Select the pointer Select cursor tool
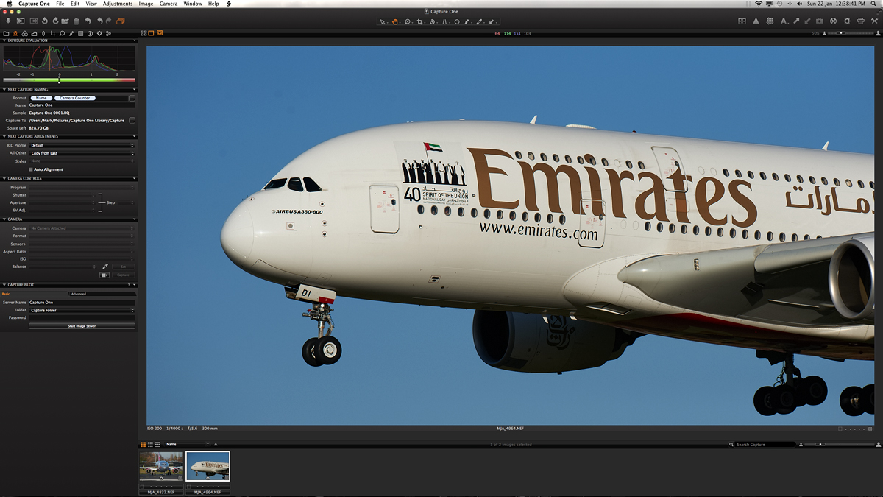Image resolution: width=883 pixels, height=497 pixels. coord(383,22)
